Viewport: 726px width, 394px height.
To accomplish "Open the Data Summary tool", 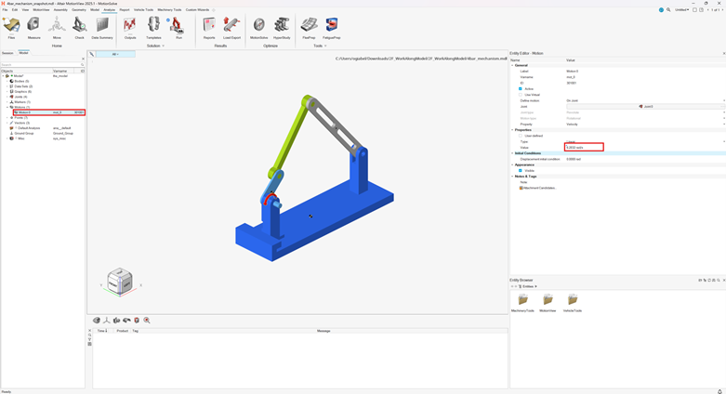I will tap(102, 25).
